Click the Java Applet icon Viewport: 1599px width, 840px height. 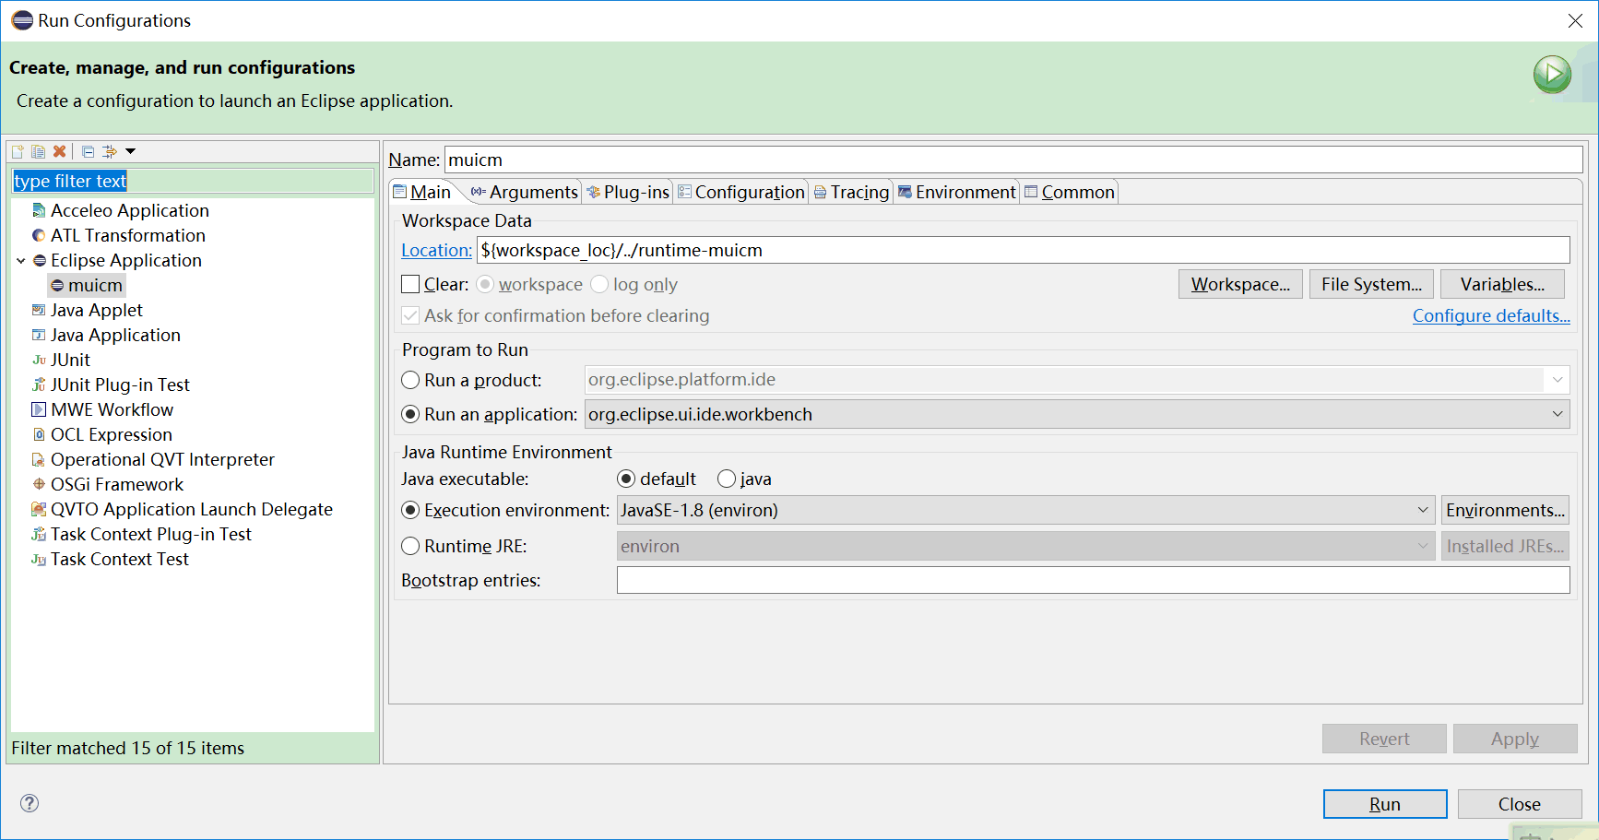[39, 311]
